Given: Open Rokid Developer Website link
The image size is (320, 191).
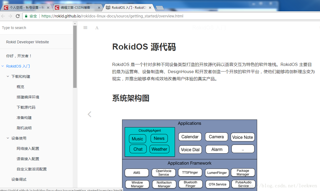Looking at the screenshot, I should coord(27,42).
